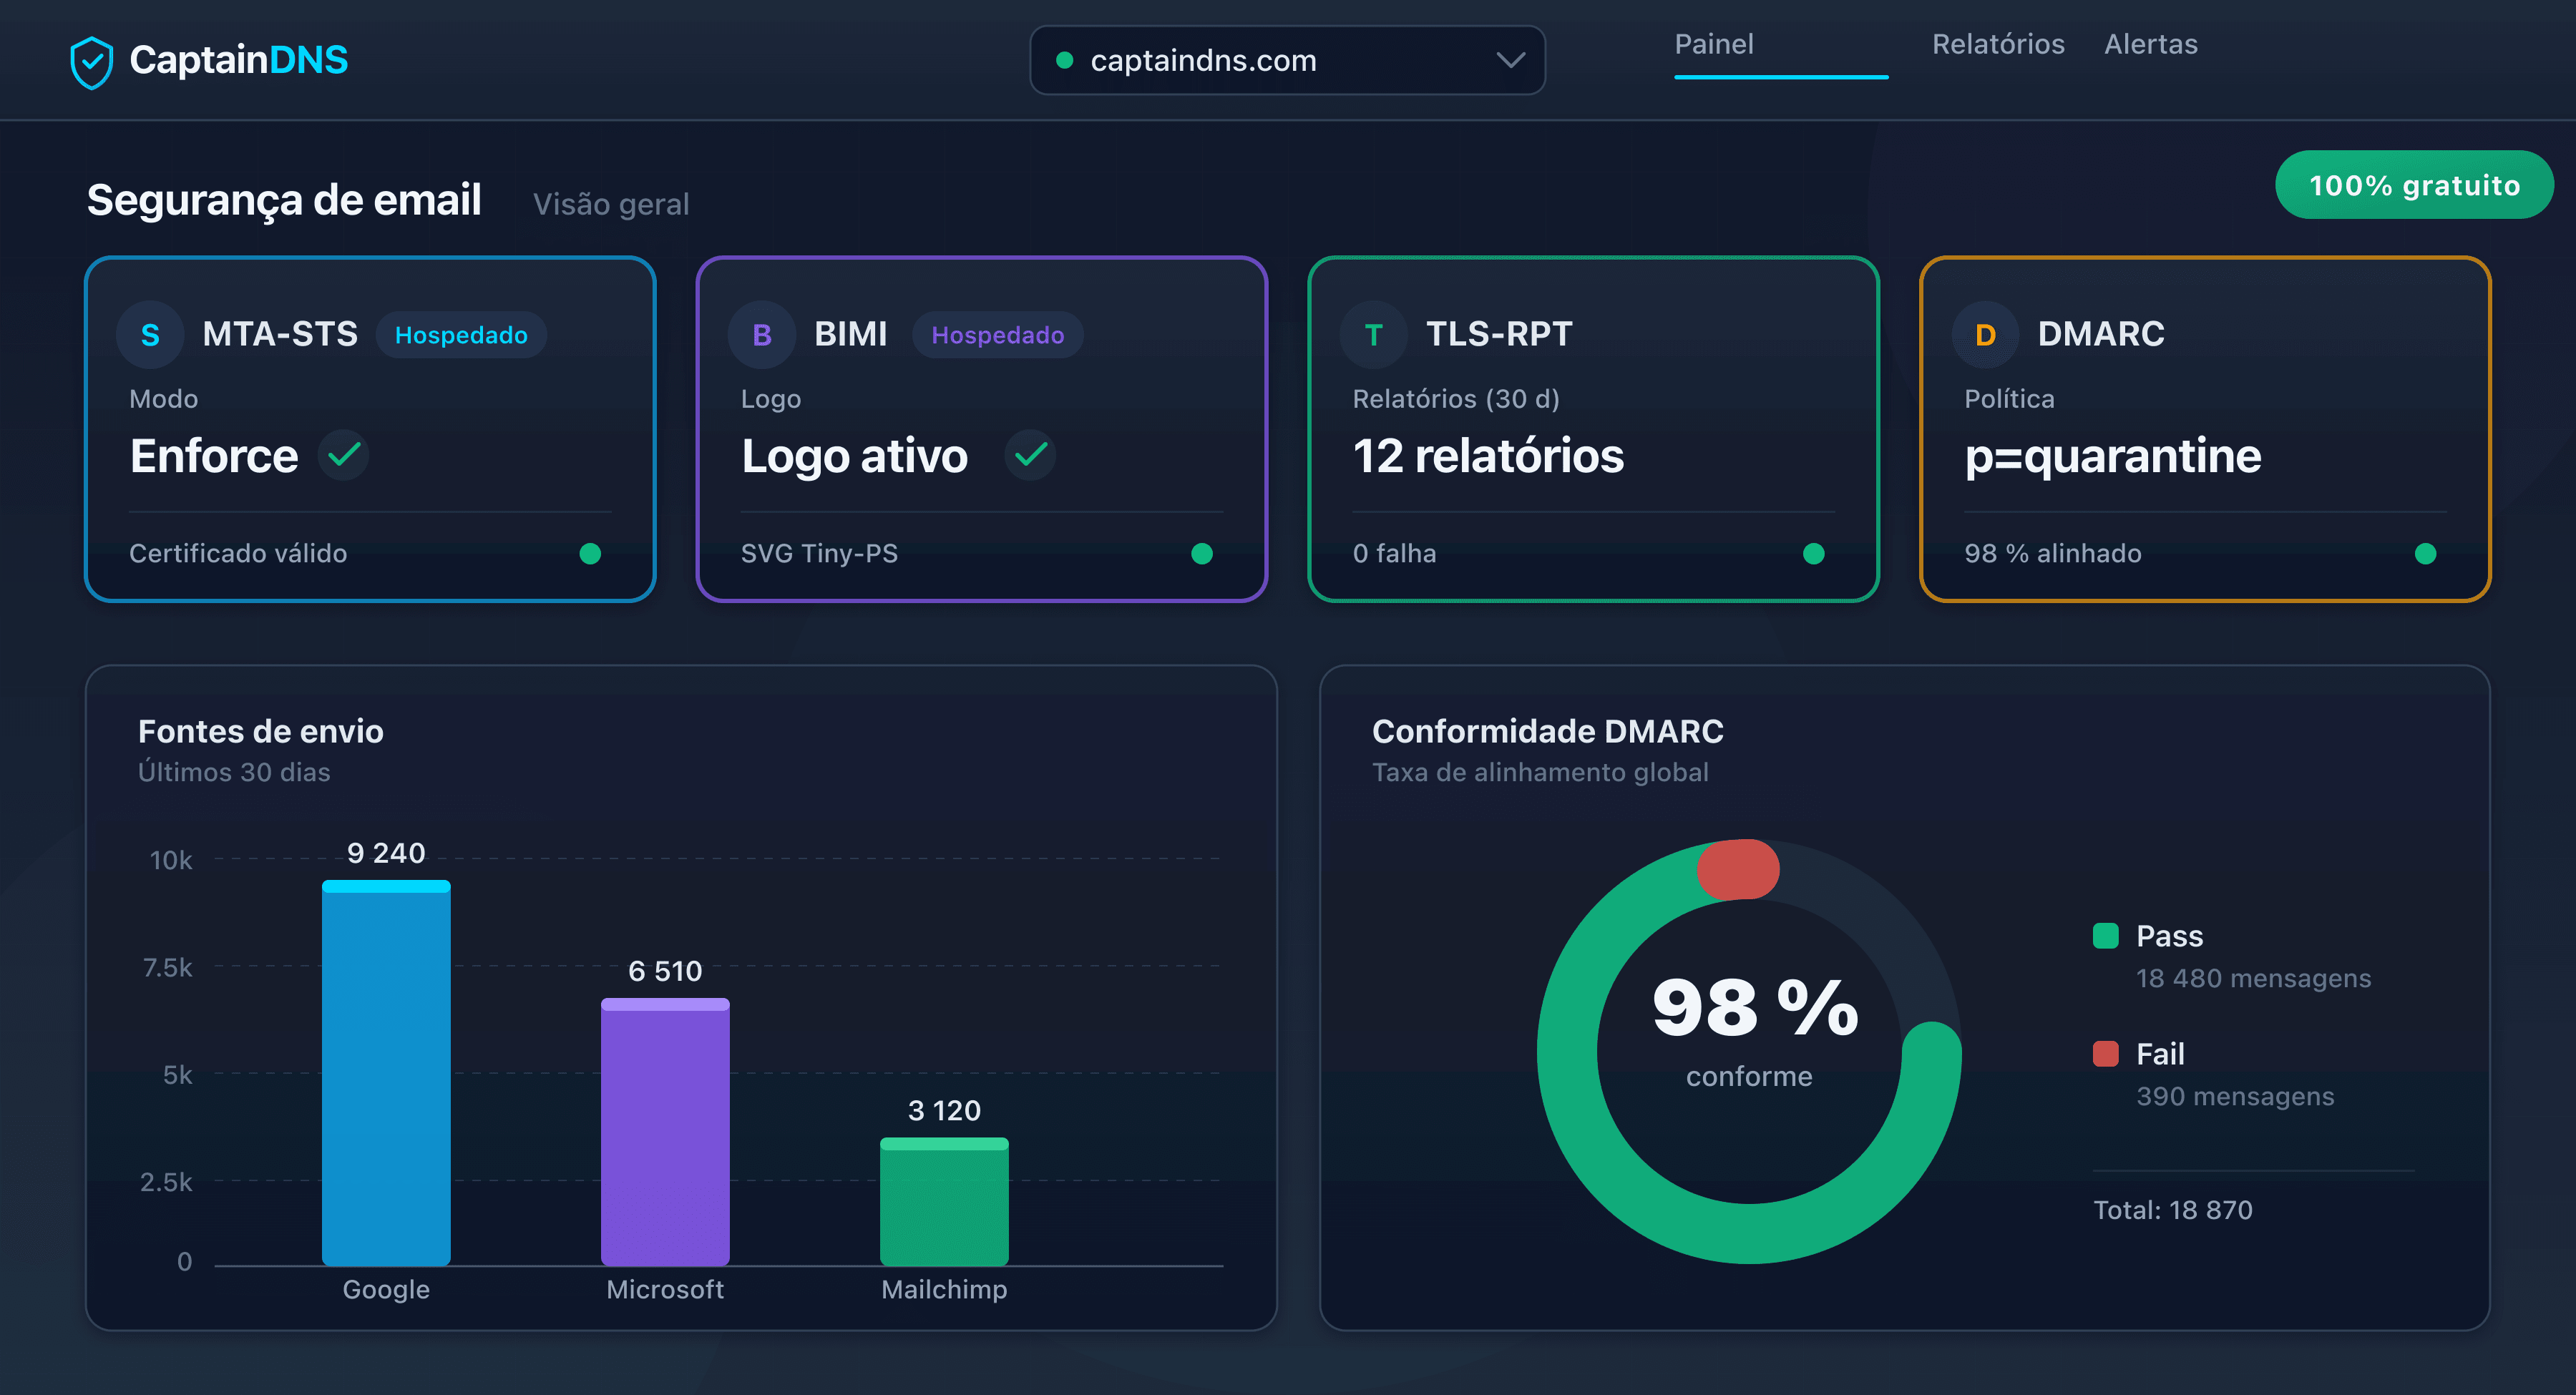Toggle the 98 % alinhado status indicator

point(2426,553)
